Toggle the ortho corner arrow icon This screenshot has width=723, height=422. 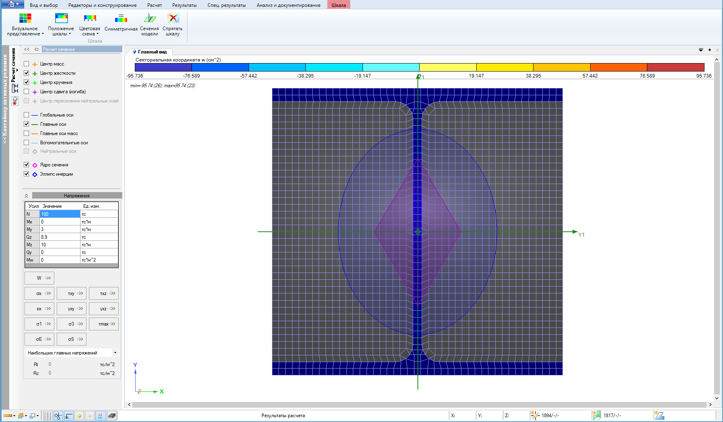pyautogui.click(x=69, y=416)
